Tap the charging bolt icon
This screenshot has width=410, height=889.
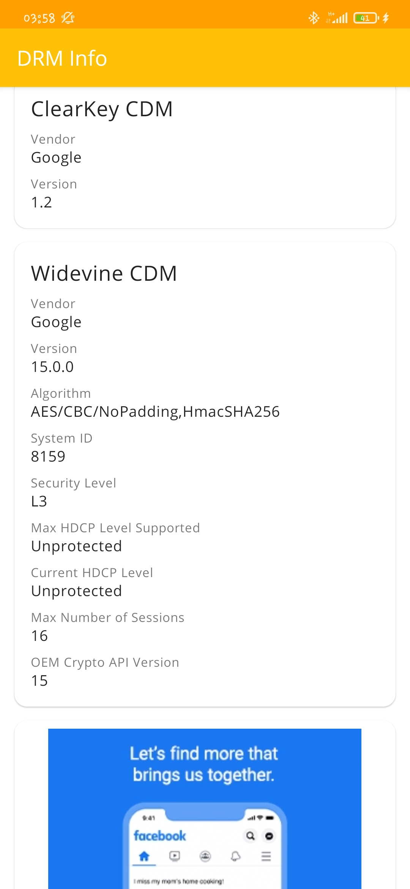(386, 18)
